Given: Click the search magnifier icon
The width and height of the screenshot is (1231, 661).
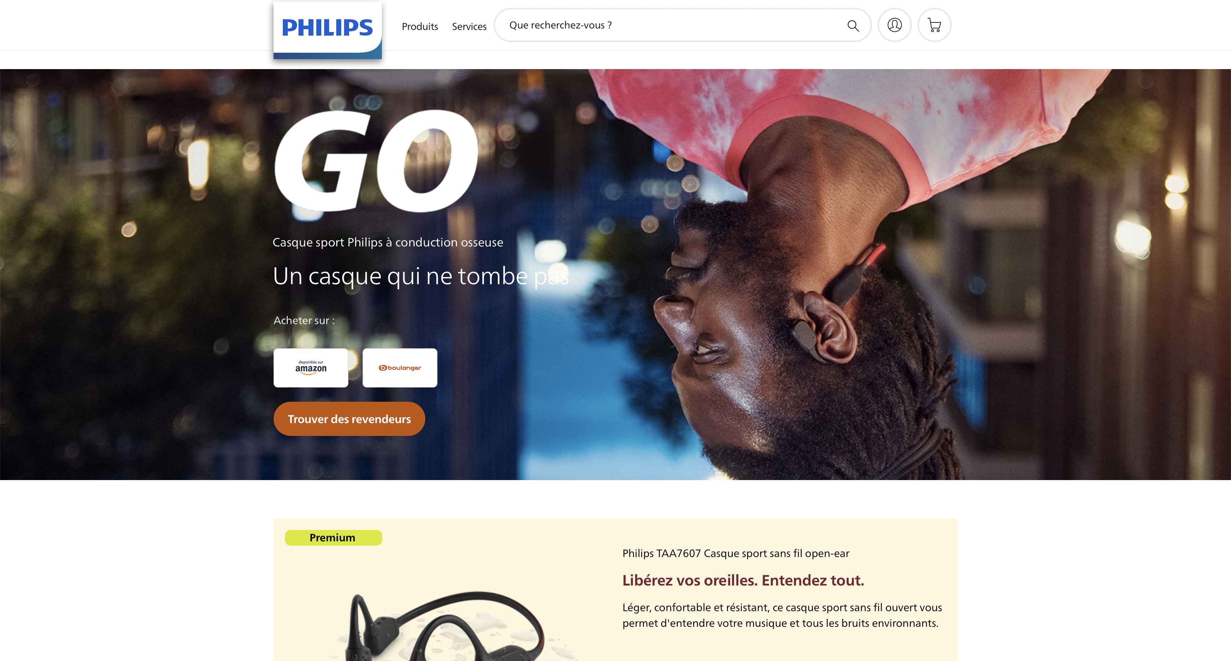Looking at the screenshot, I should pos(853,25).
